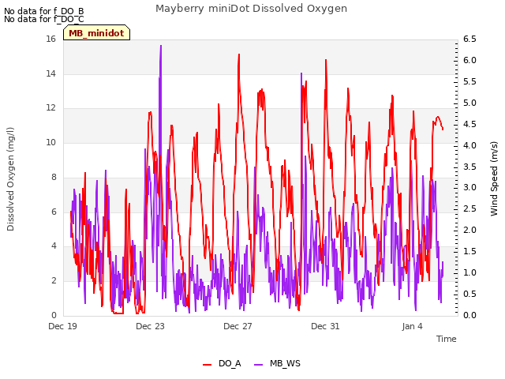Image resolution: width=505 pixels, height=379 pixels.
Task: Toggle the DO_A legend entry
Action: click(222, 363)
